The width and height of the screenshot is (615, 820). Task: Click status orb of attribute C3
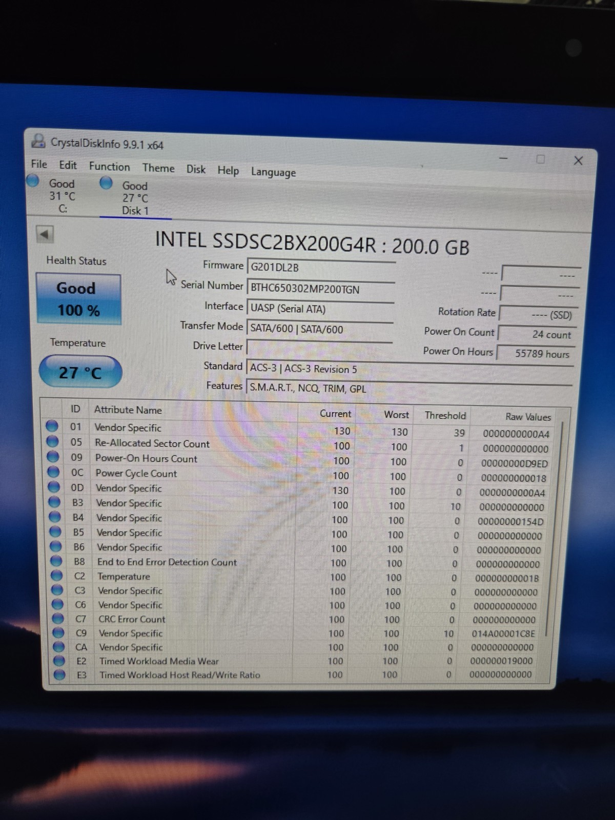click(x=57, y=590)
